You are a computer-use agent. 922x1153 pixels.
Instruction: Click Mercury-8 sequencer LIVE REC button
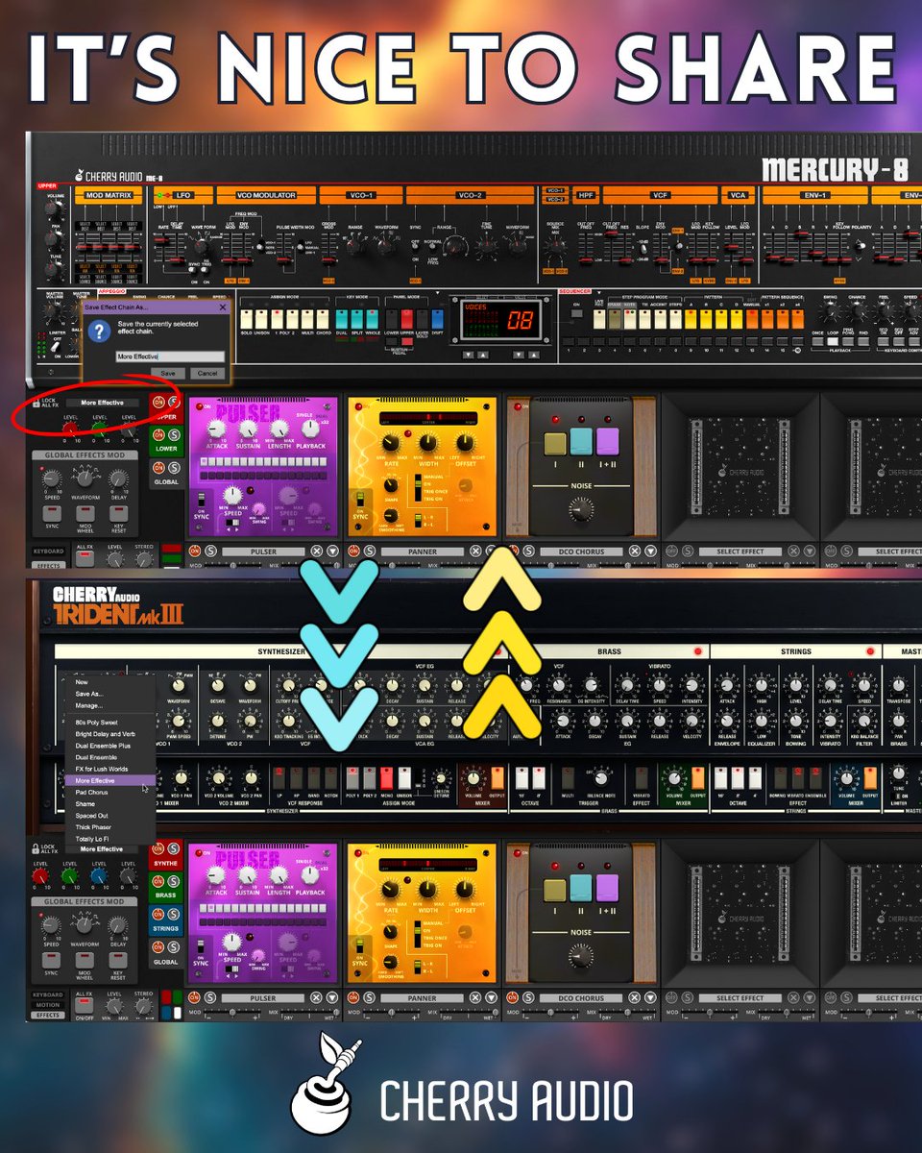[x=599, y=319]
